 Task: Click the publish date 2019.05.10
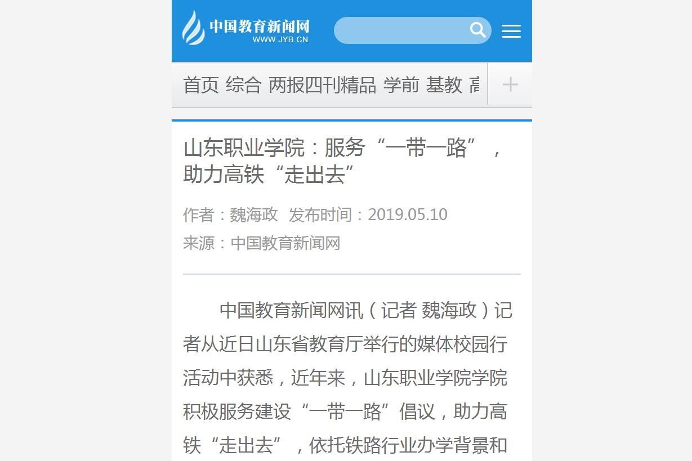click(408, 214)
